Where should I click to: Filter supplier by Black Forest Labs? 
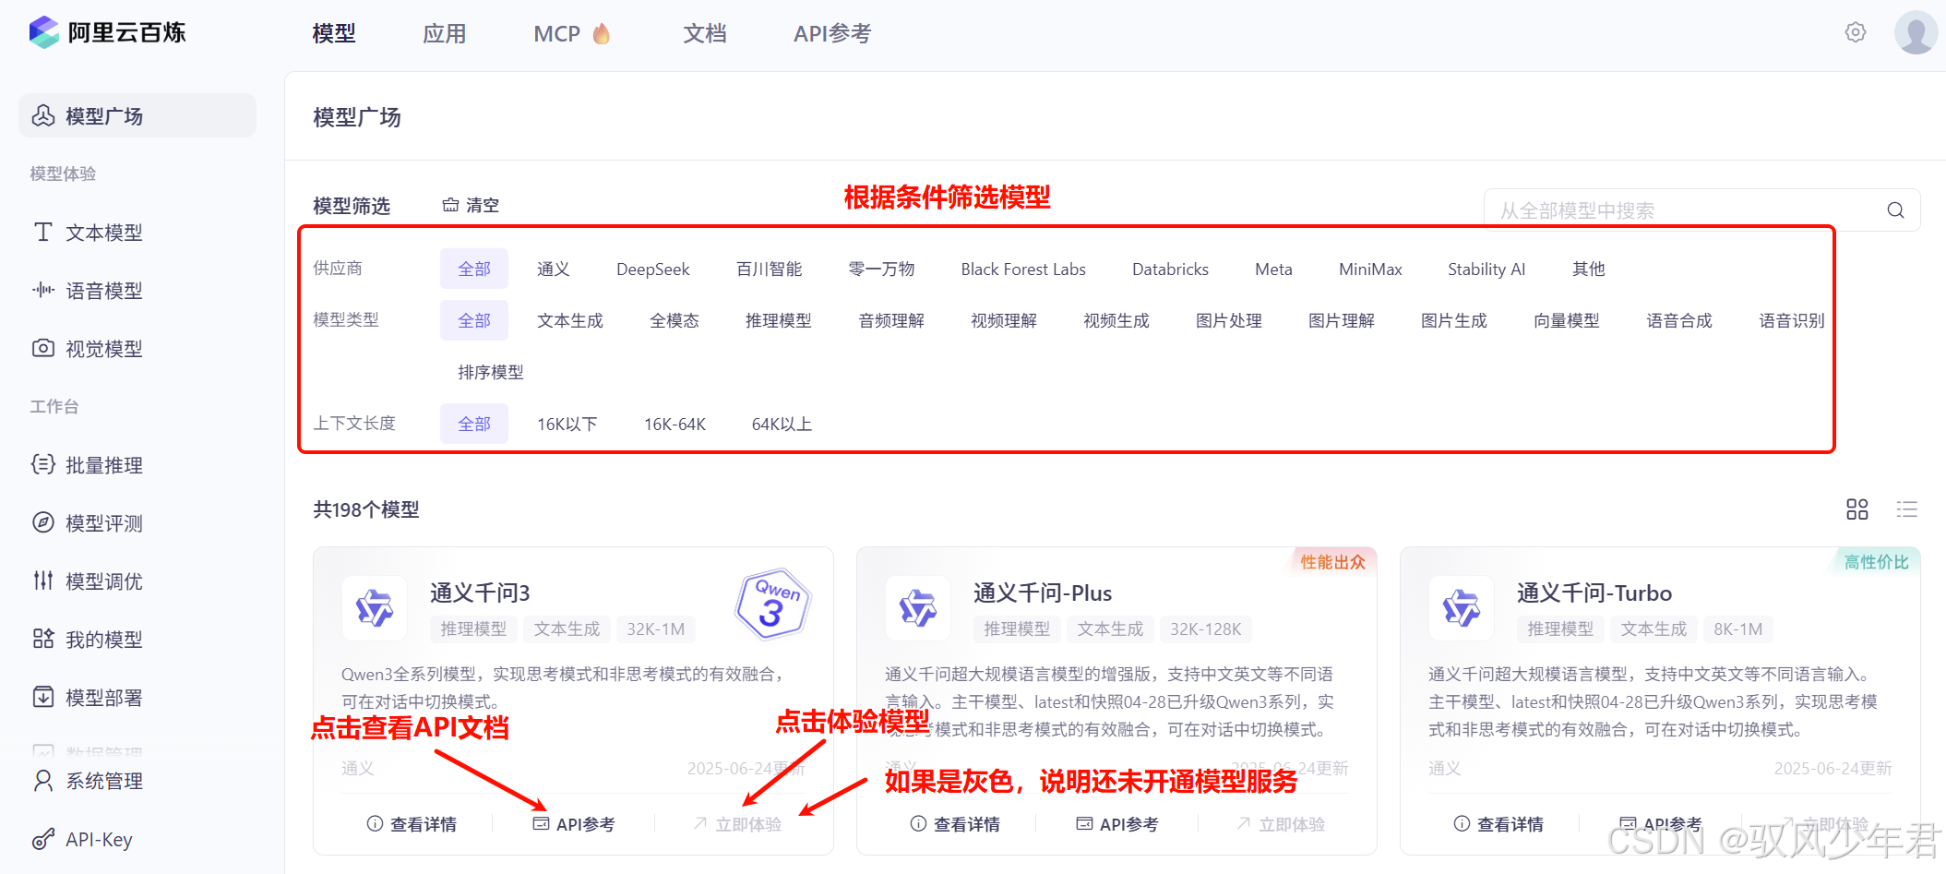tap(1023, 269)
